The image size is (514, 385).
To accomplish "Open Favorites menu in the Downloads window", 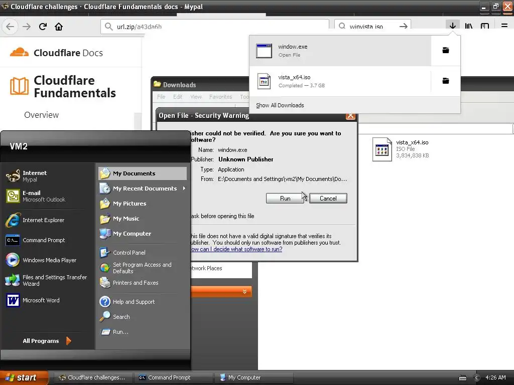I will tap(221, 97).
